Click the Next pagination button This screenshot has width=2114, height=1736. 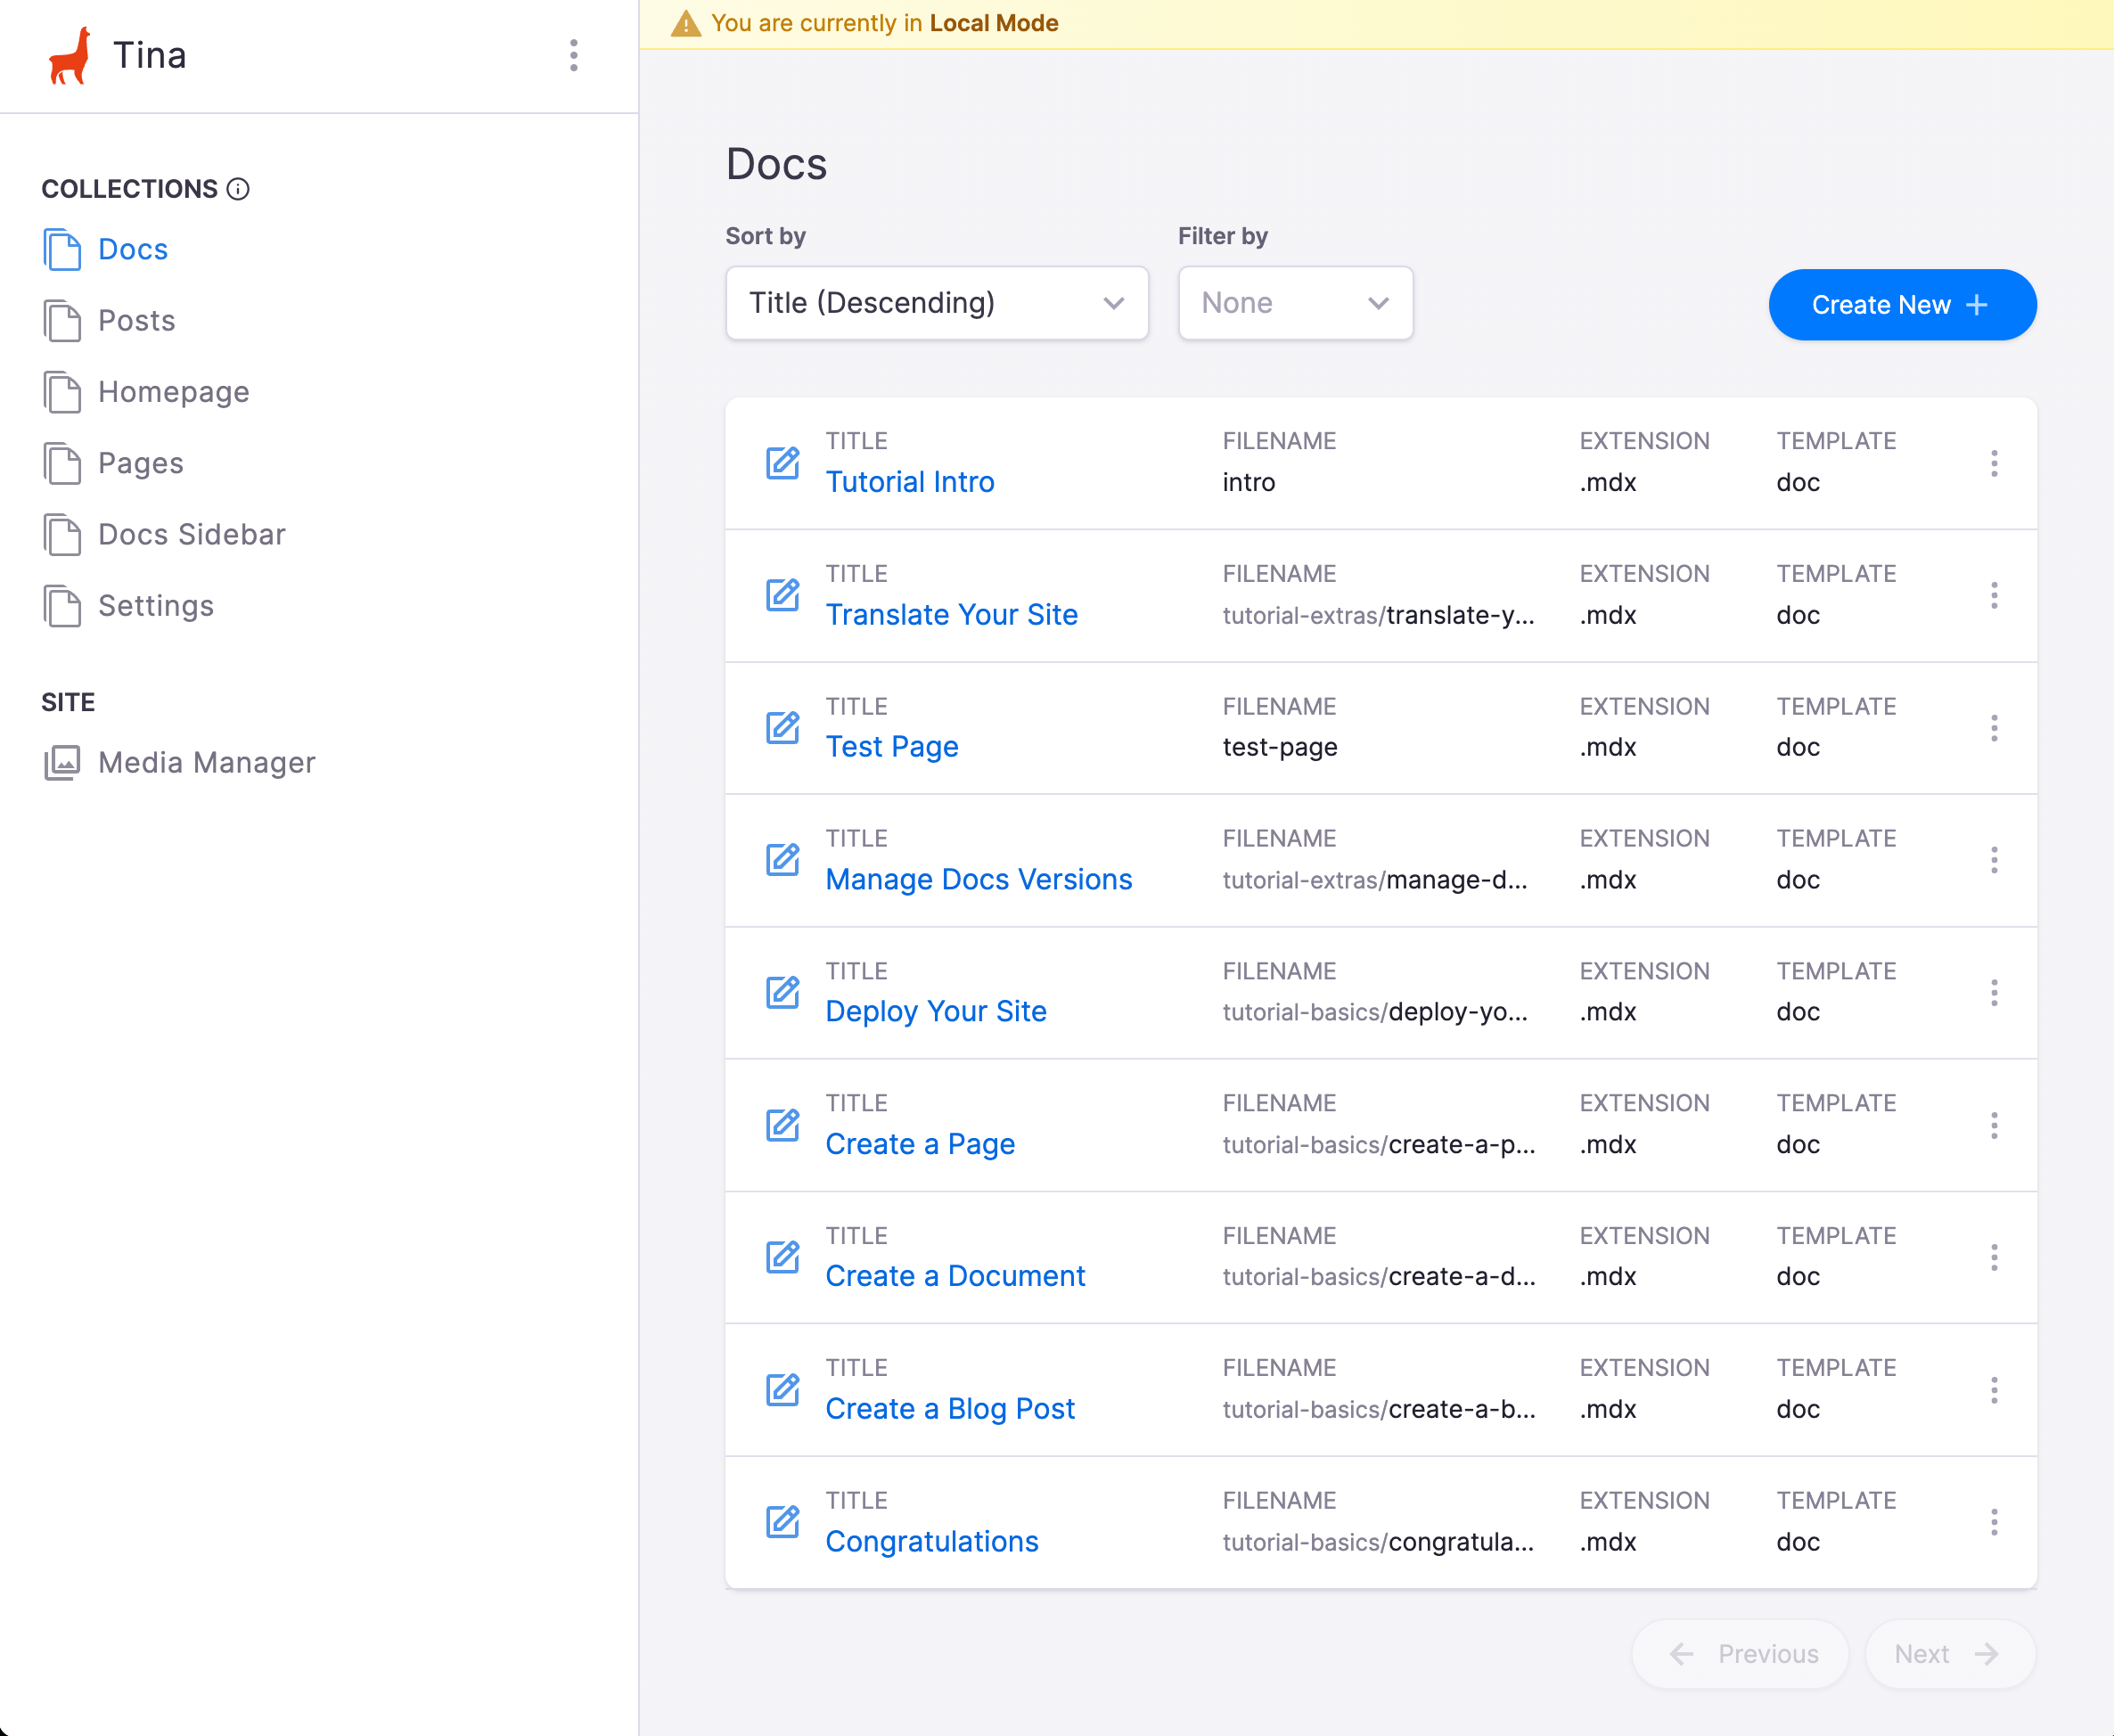(1950, 1654)
